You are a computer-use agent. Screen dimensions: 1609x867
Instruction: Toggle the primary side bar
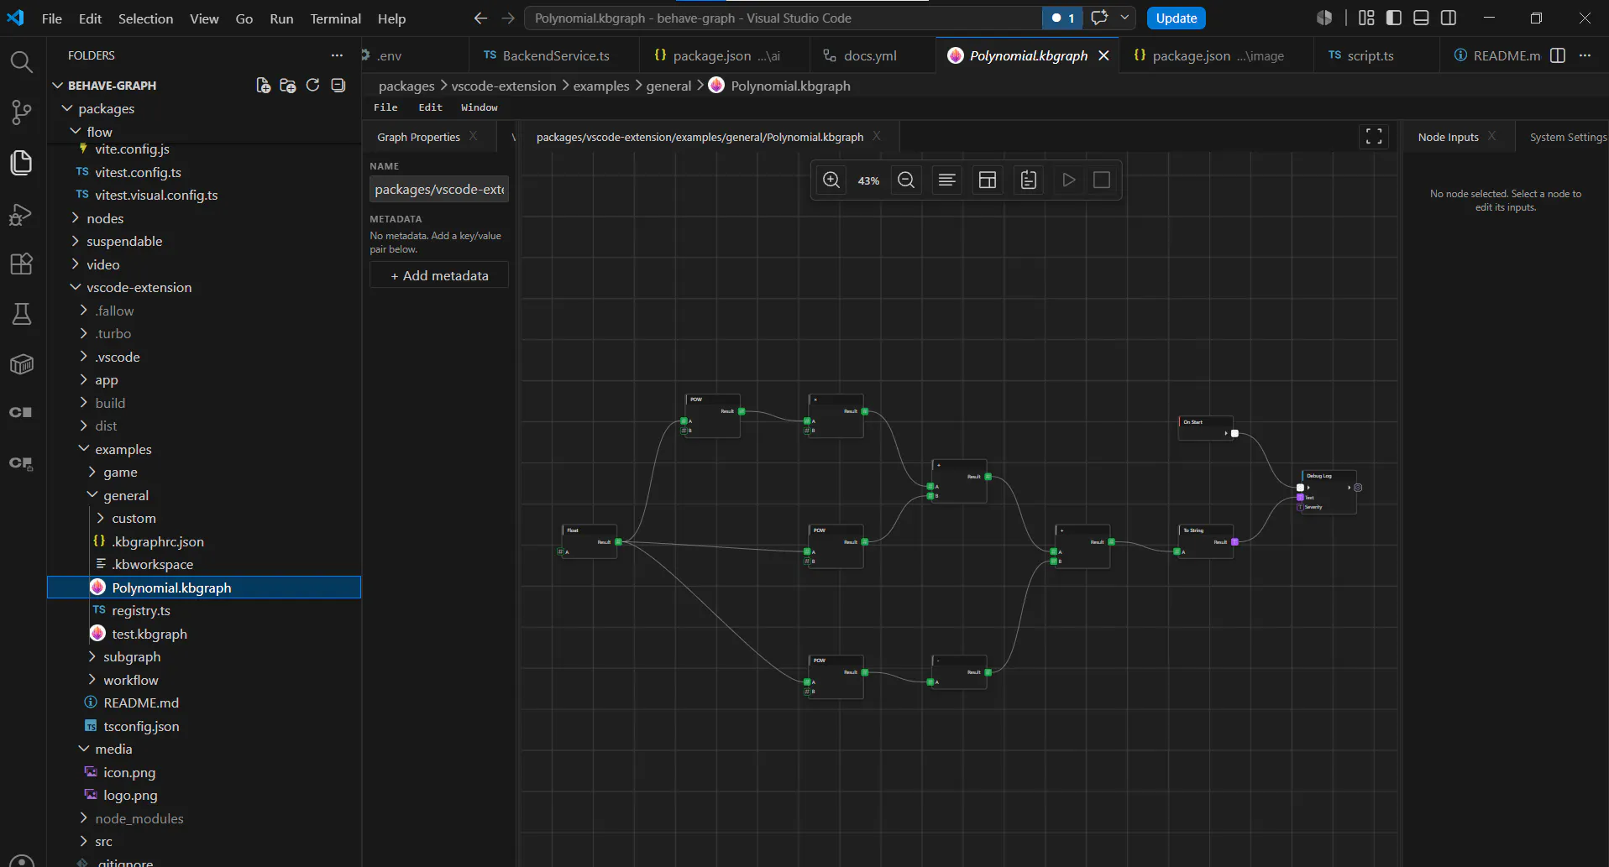1394,18
